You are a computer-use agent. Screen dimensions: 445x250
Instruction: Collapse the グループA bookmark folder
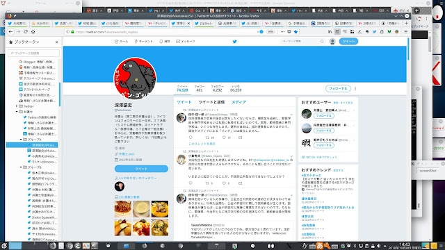pyautogui.click(x=21, y=140)
